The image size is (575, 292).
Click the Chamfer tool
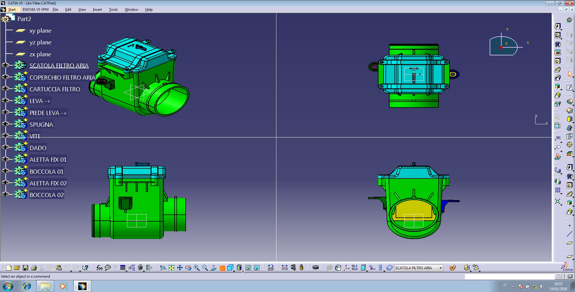[x=569, y=111]
